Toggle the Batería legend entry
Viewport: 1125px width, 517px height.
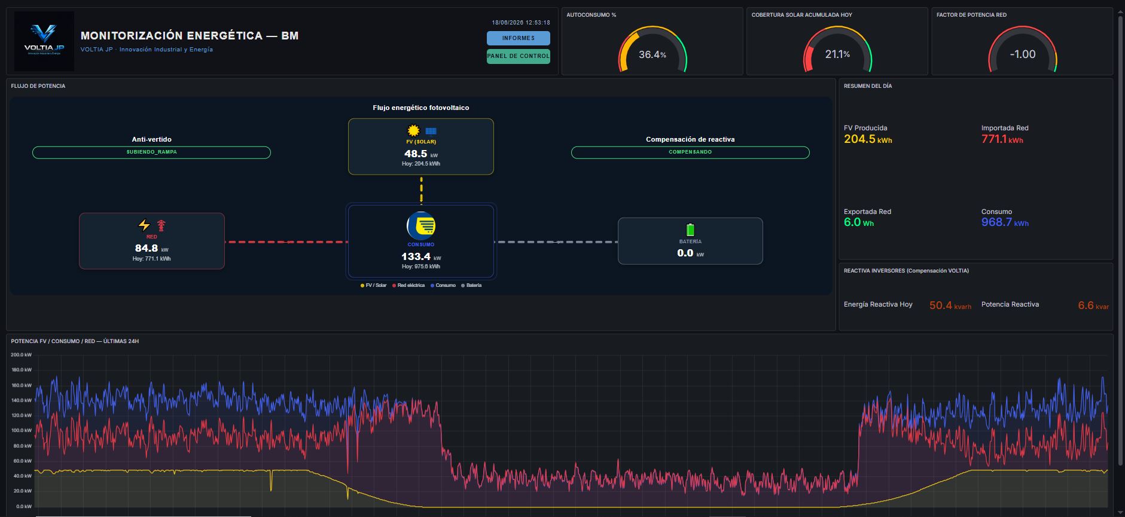[x=471, y=286]
